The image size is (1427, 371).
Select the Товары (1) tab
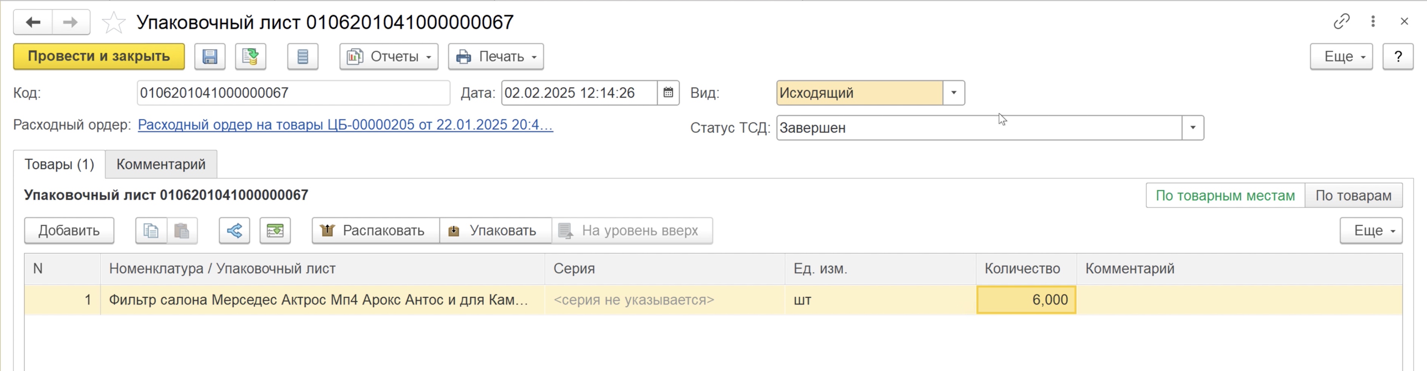click(x=59, y=164)
